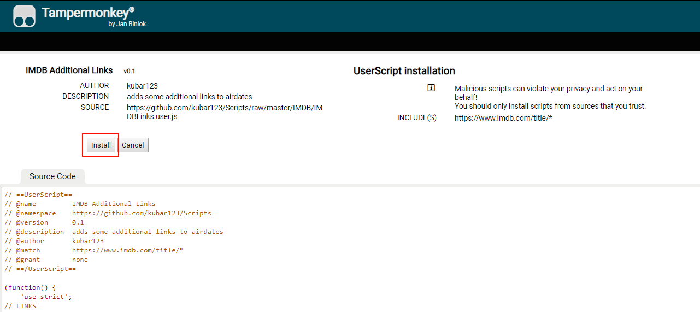Click the '// LINKS' comment line
Screen dimensions: 700x312
[x=20, y=306]
